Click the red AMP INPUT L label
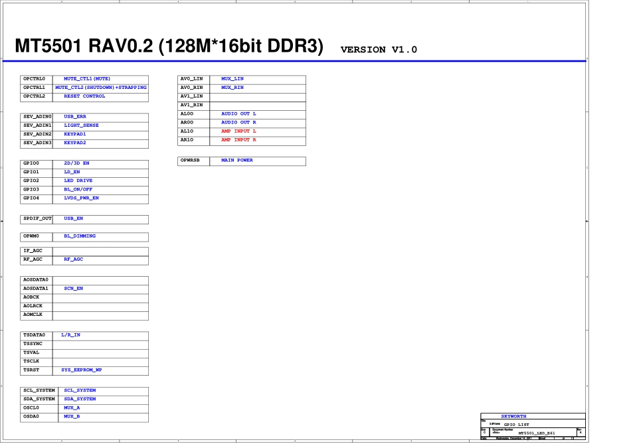This screenshot has height=446, width=631. [x=238, y=131]
